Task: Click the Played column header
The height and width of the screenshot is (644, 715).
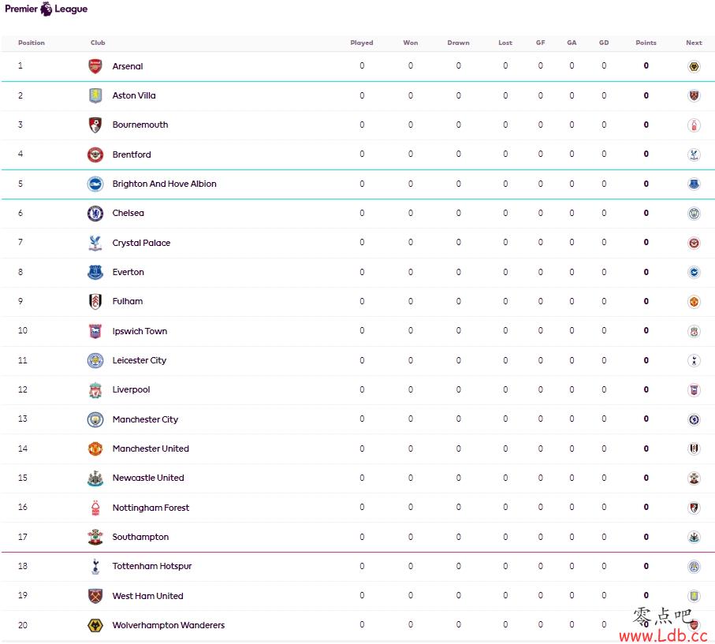Action: [362, 43]
